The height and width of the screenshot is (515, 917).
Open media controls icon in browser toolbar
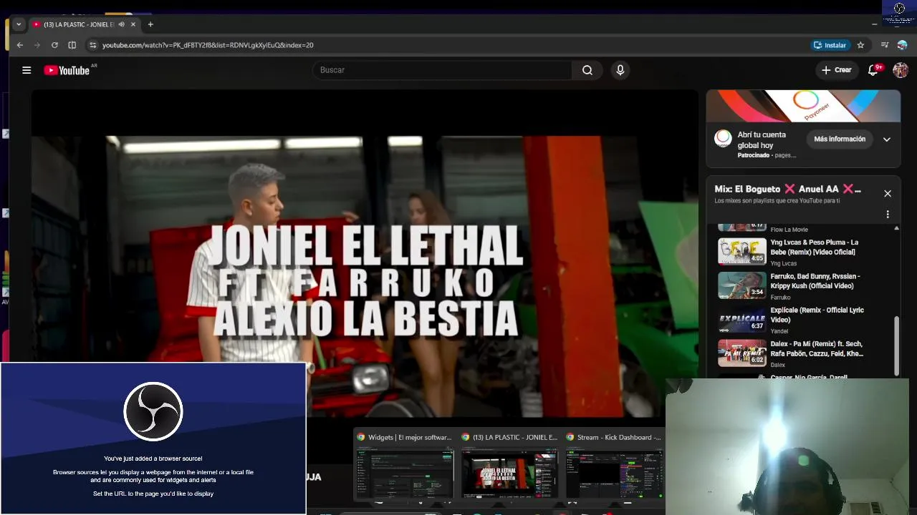pyautogui.click(x=885, y=45)
